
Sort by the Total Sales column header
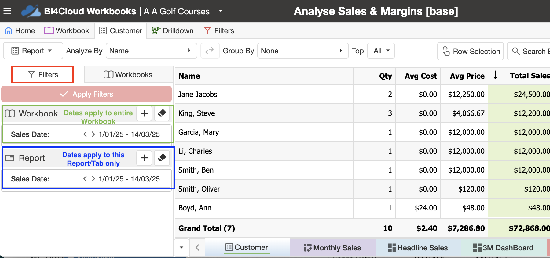coord(530,76)
